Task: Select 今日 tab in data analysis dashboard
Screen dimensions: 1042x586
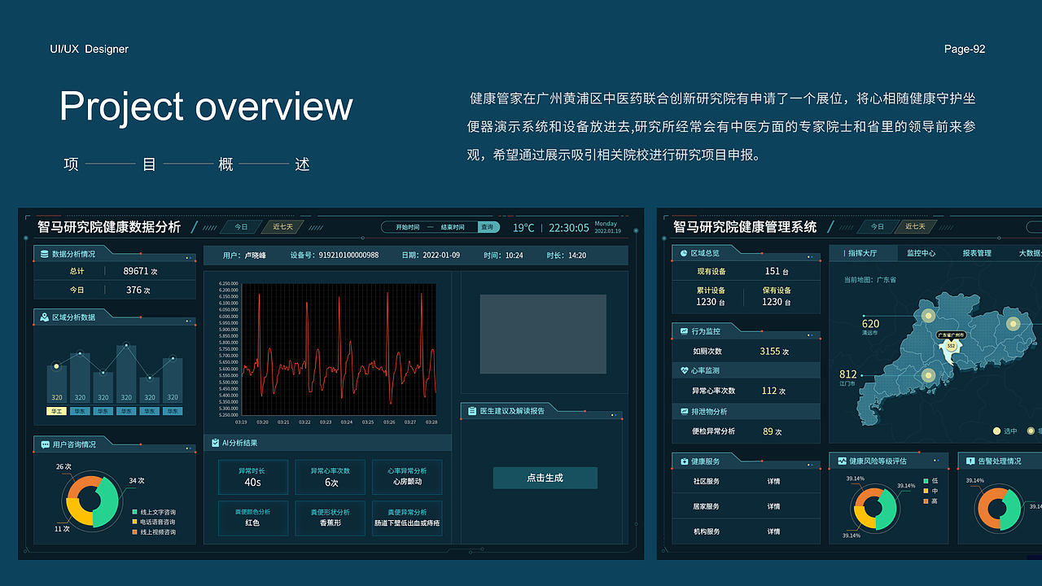Action: click(241, 227)
